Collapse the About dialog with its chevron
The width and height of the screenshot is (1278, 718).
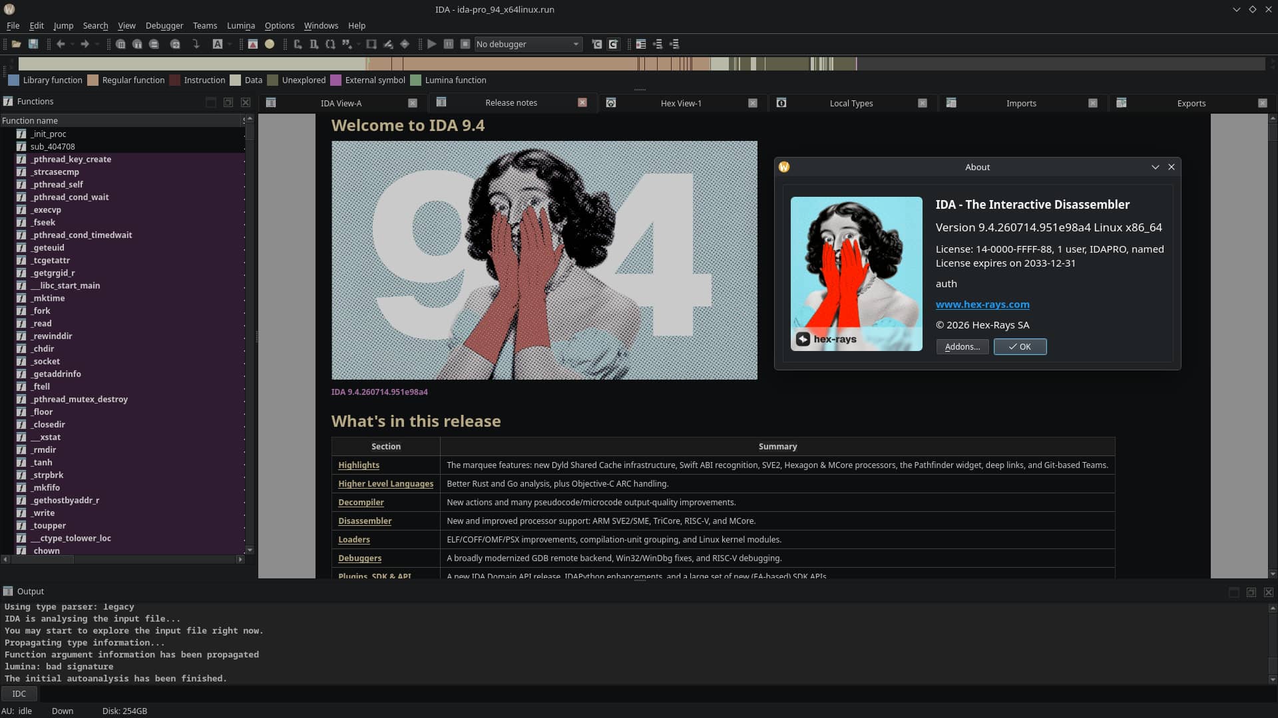coord(1156,167)
